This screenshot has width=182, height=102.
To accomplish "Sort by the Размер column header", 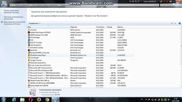I will pyautogui.click(x=111, y=27).
